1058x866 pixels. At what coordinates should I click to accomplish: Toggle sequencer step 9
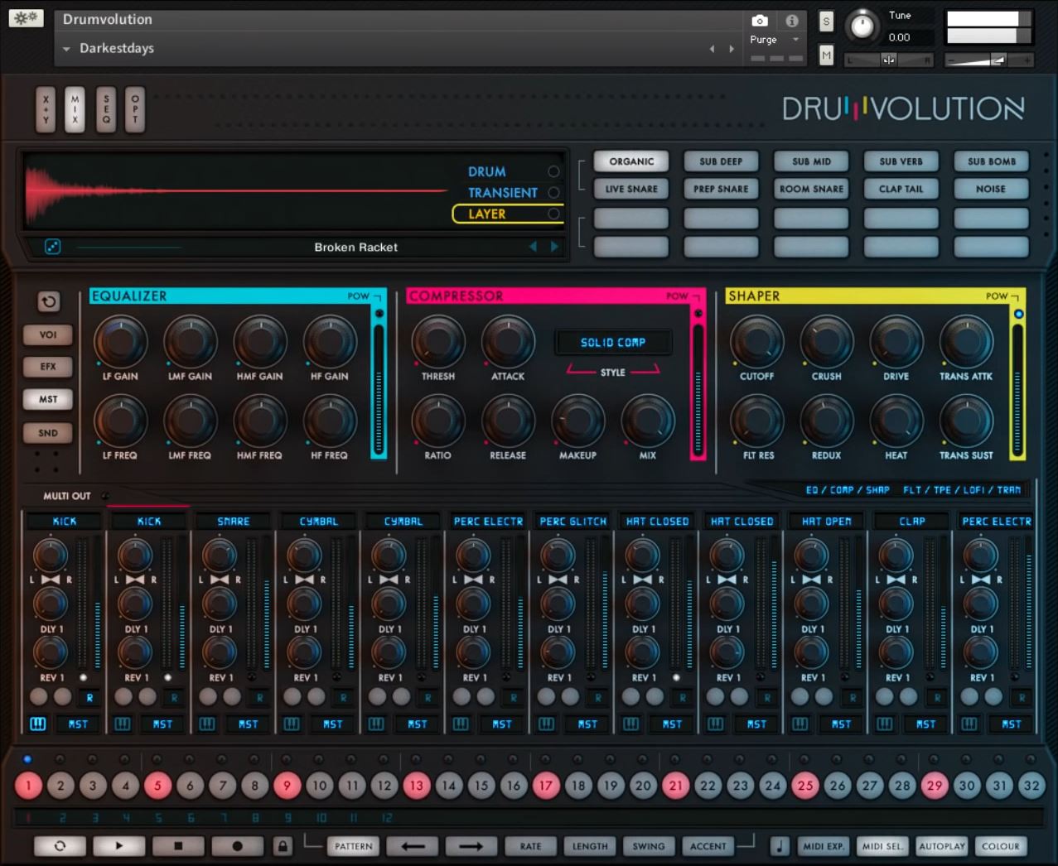point(287,786)
